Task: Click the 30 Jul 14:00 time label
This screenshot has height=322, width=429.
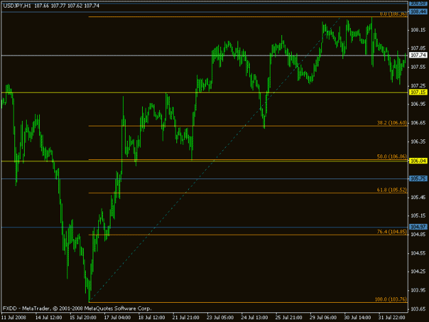Action: coord(358,318)
